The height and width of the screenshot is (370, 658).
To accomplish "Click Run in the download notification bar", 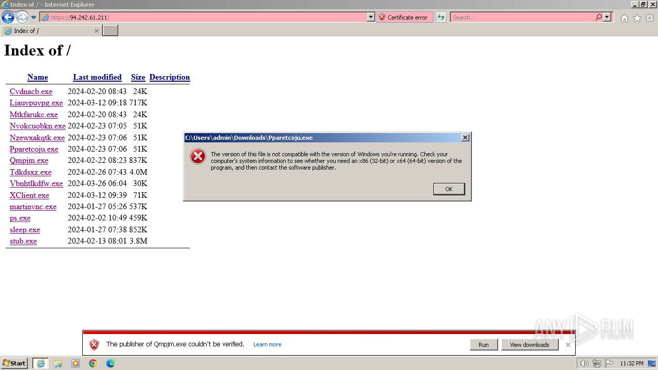I will [x=484, y=345].
